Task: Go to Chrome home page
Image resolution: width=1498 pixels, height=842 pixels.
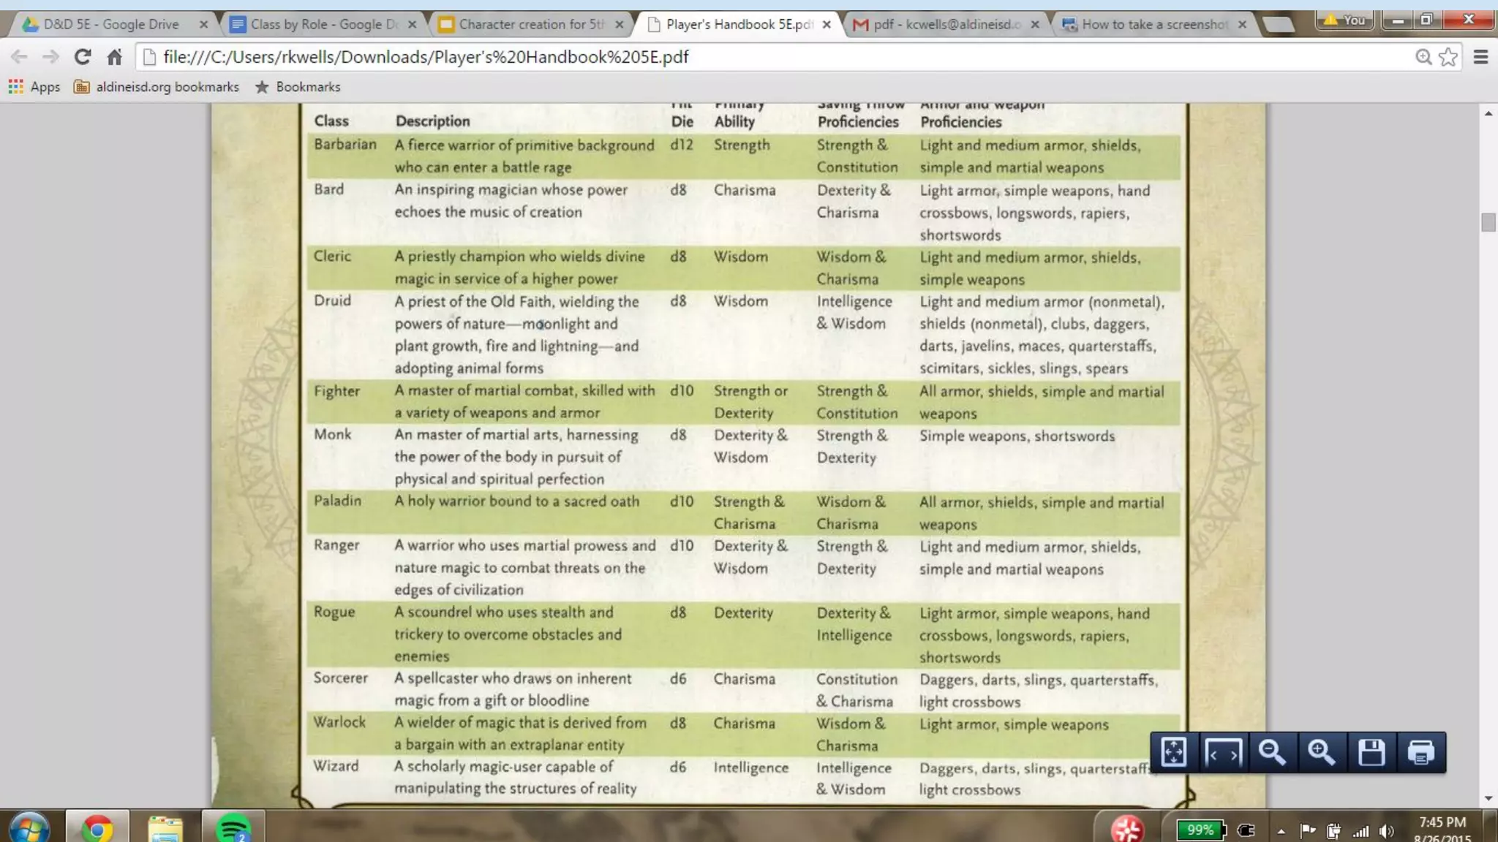Action: pos(115,57)
